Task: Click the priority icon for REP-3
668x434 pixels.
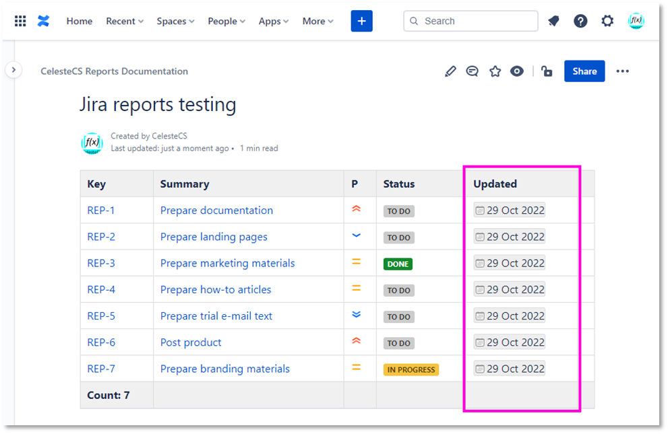Action: pyautogui.click(x=356, y=262)
